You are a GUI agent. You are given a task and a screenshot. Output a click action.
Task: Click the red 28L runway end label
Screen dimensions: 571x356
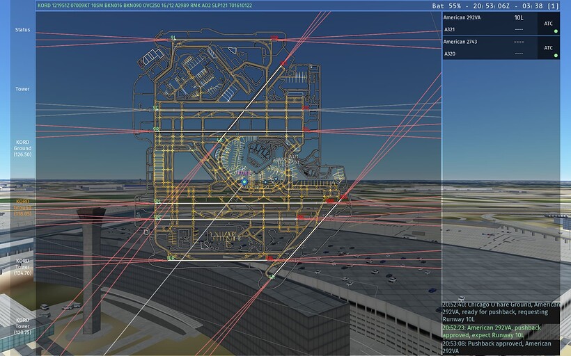269,258
